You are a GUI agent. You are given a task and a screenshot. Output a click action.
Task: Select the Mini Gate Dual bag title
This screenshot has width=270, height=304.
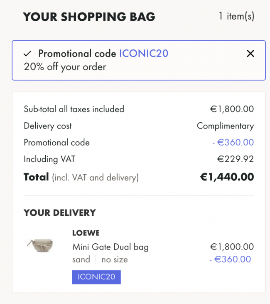(110, 247)
